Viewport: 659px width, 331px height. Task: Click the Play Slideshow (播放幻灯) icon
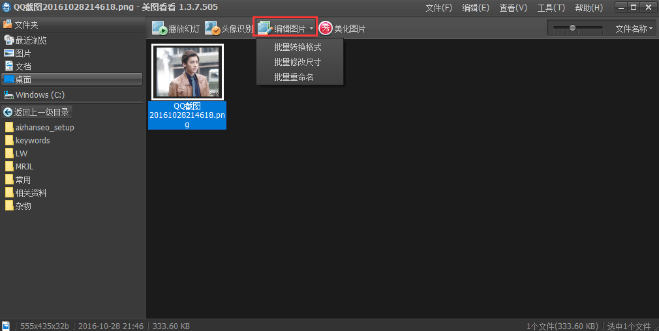160,29
